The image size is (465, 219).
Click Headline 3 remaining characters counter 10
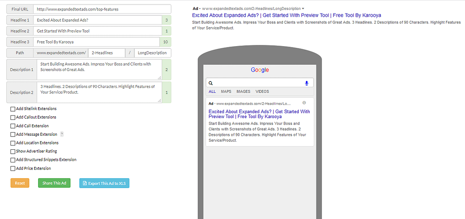[165, 42]
